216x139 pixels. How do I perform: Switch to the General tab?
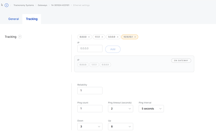coord(13,19)
